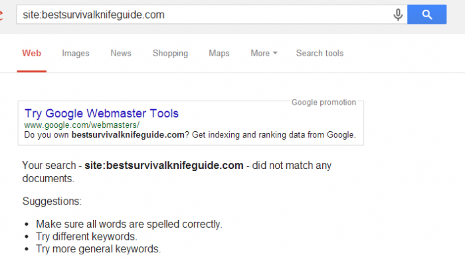This screenshot has height=259, width=465.
Task: Click the small arrow beside More
Action: tap(275, 53)
